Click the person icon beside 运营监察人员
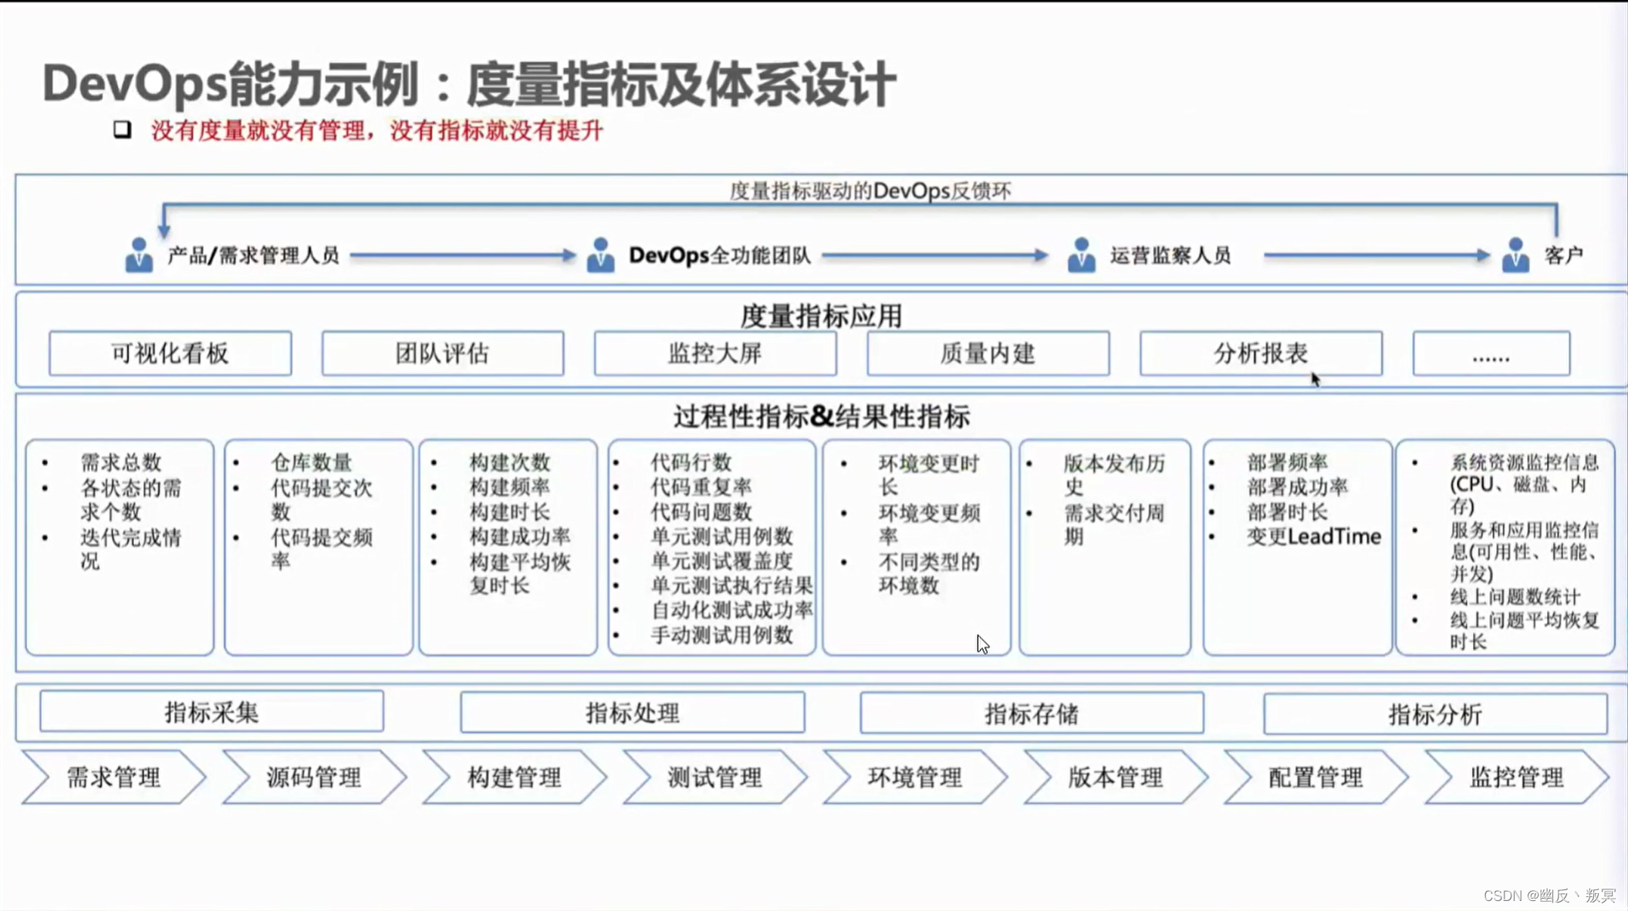This screenshot has width=1628, height=911. pos(1081,255)
